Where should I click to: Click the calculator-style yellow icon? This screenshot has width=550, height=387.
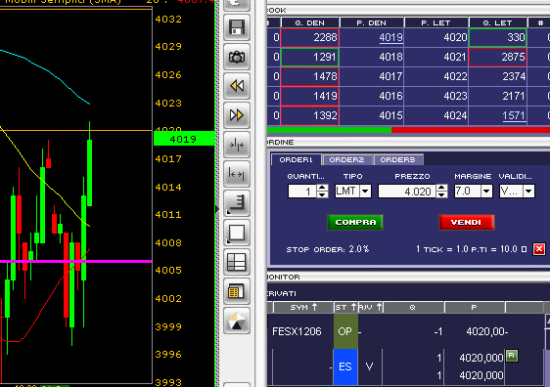(237, 291)
